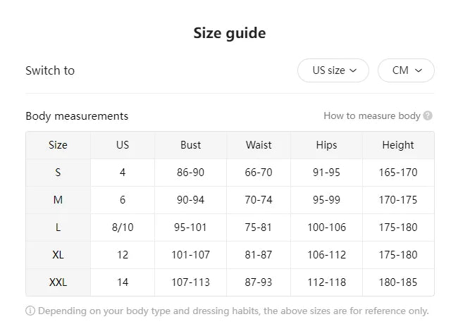This screenshot has width=458, height=331.
Task: Select the M size row label
Action: point(58,200)
